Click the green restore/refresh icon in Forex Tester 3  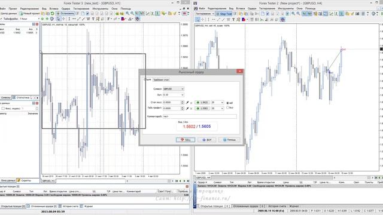point(52,13)
